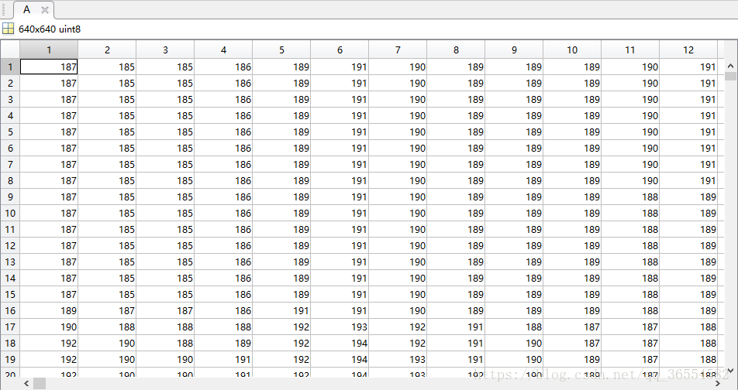Screen dimensions: 738x390
Task: Click the horizontal scrollbar left arrow
Action: tap(26, 383)
